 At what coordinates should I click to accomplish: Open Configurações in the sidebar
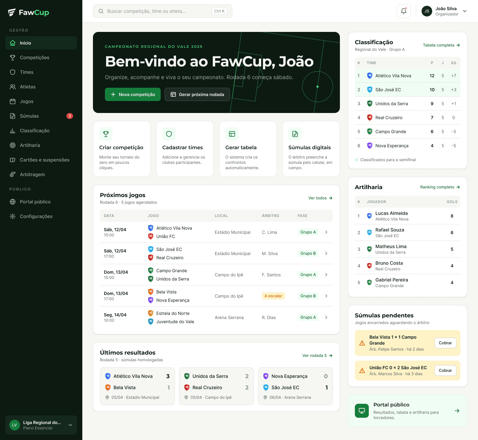click(x=41, y=216)
